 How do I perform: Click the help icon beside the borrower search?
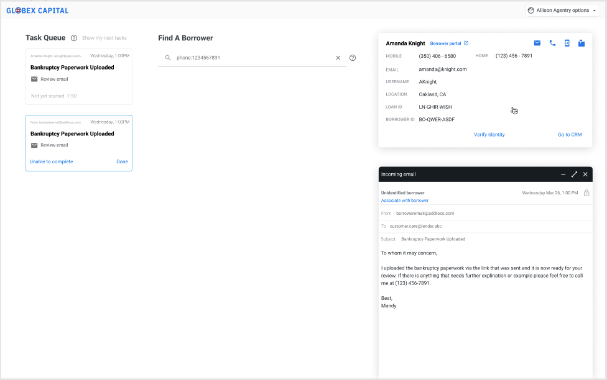353,58
